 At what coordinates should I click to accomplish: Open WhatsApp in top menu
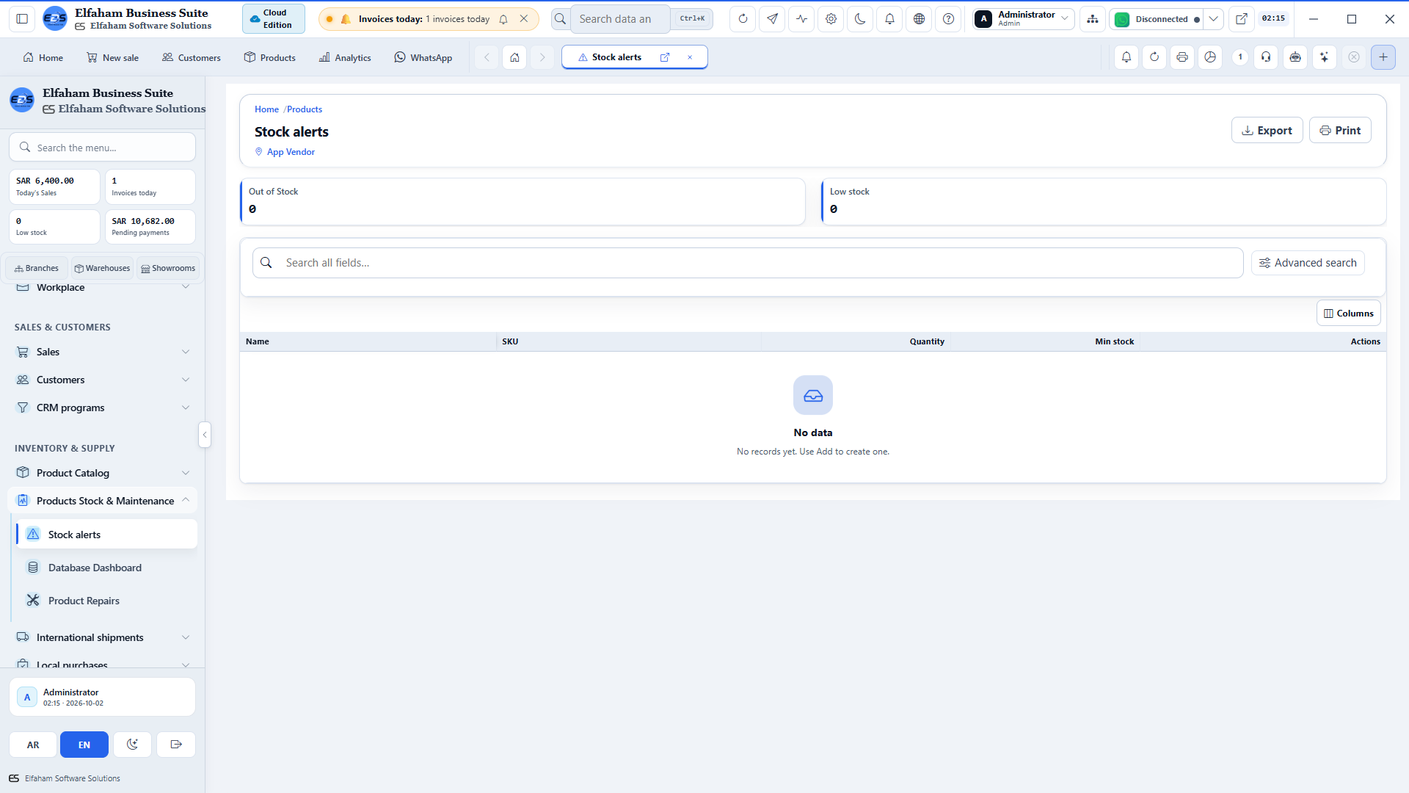pos(423,57)
